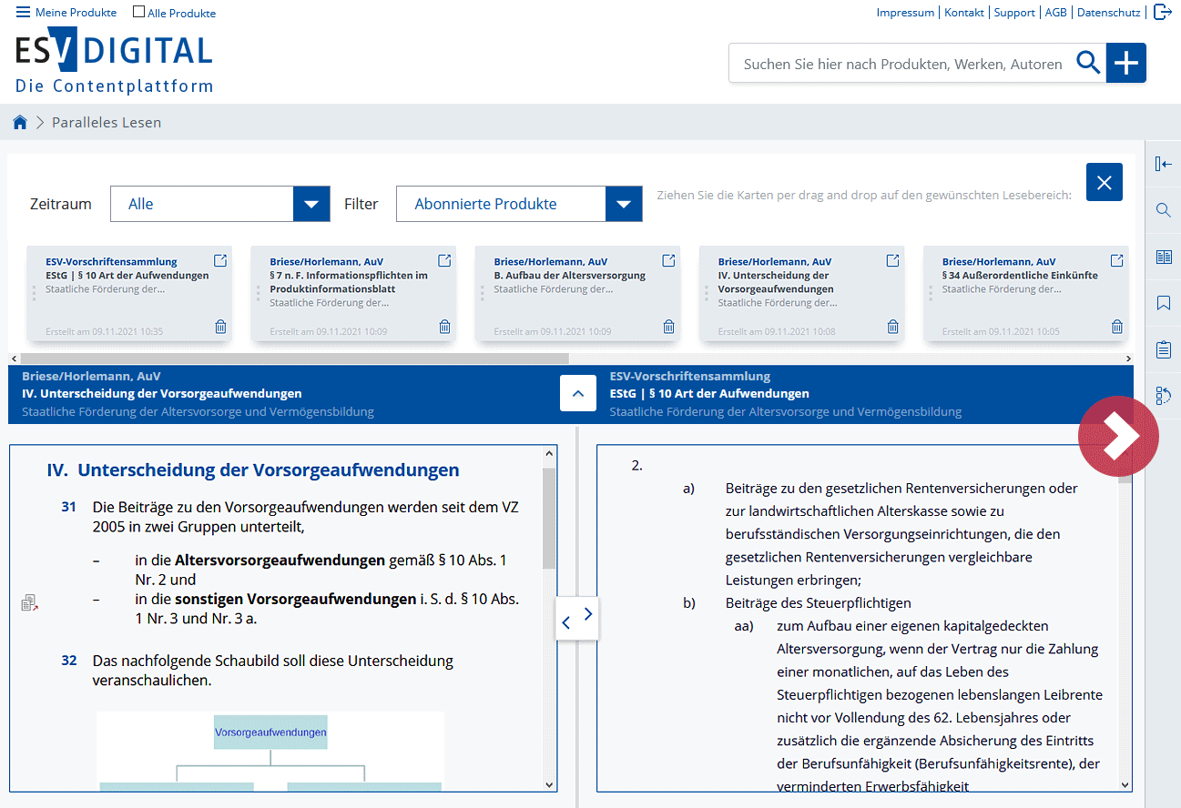The width and height of the screenshot is (1181, 808).
Task: Go to home via breadcrumb house icon
Action: pos(20,122)
